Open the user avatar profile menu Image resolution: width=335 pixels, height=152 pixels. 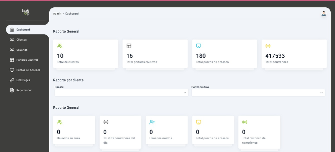[x=323, y=13]
